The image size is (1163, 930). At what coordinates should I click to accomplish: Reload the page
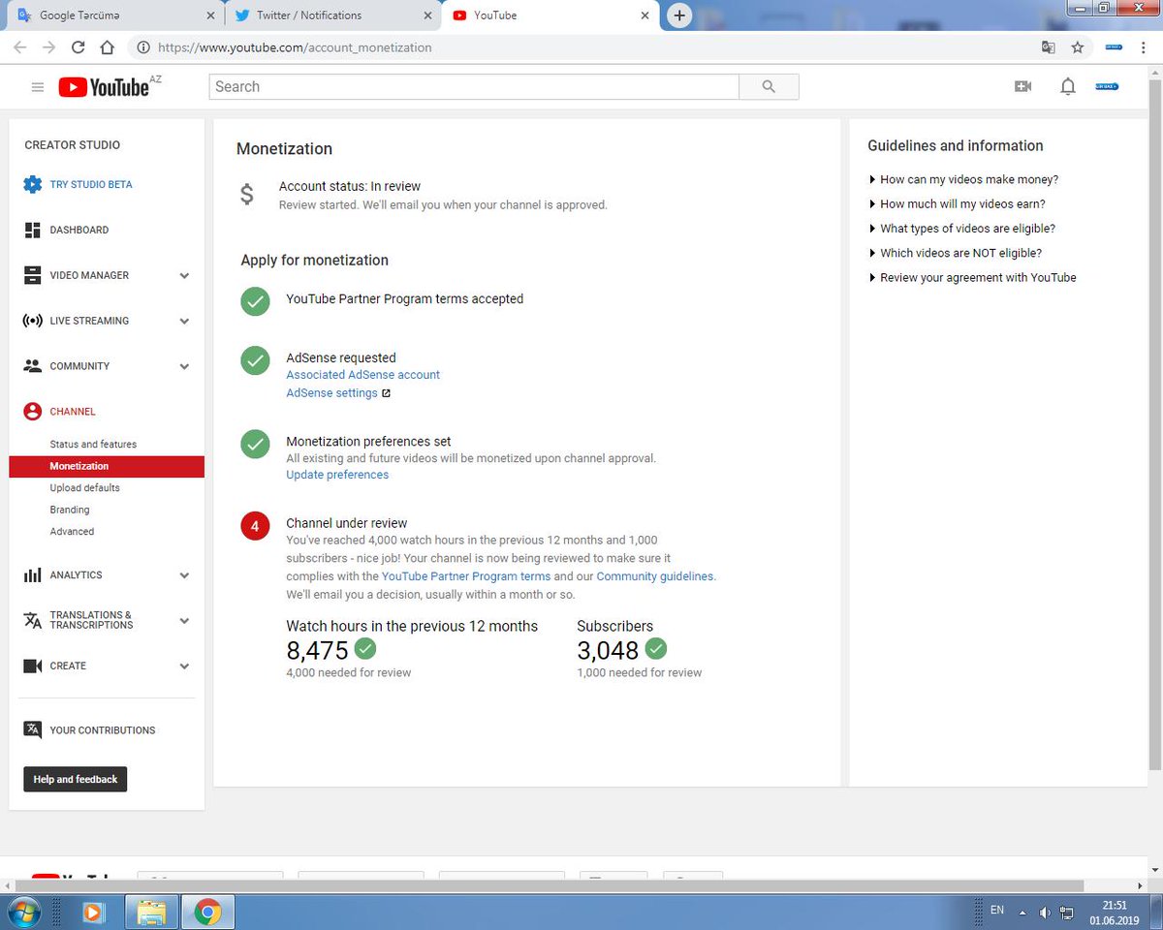(x=78, y=46)
